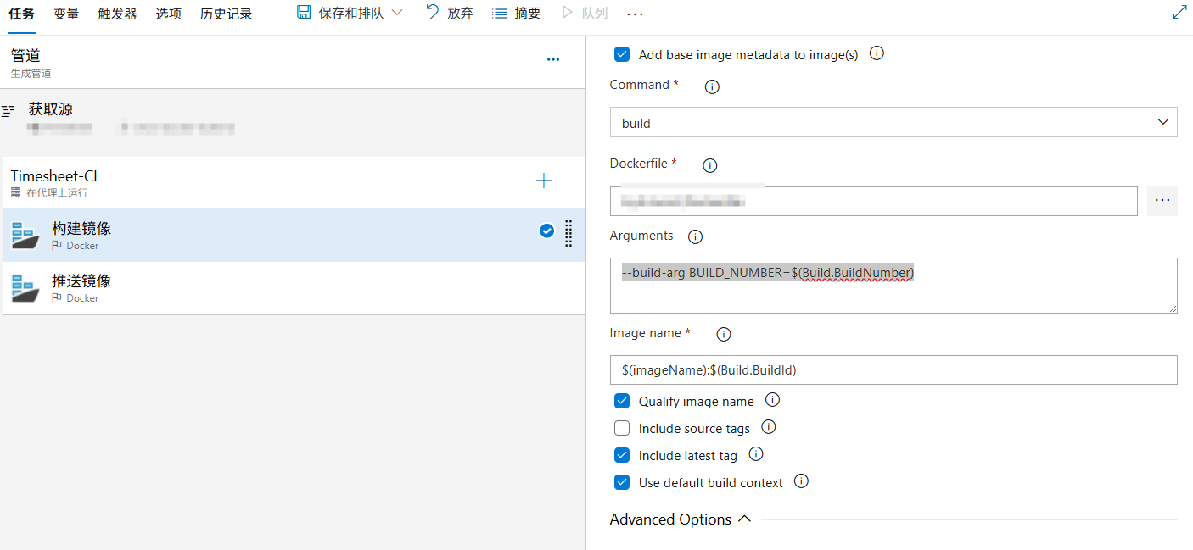This screenshot has height=550, width=1193.
Task: Collapse the Advanced Options section
Action: pos(681,519)
